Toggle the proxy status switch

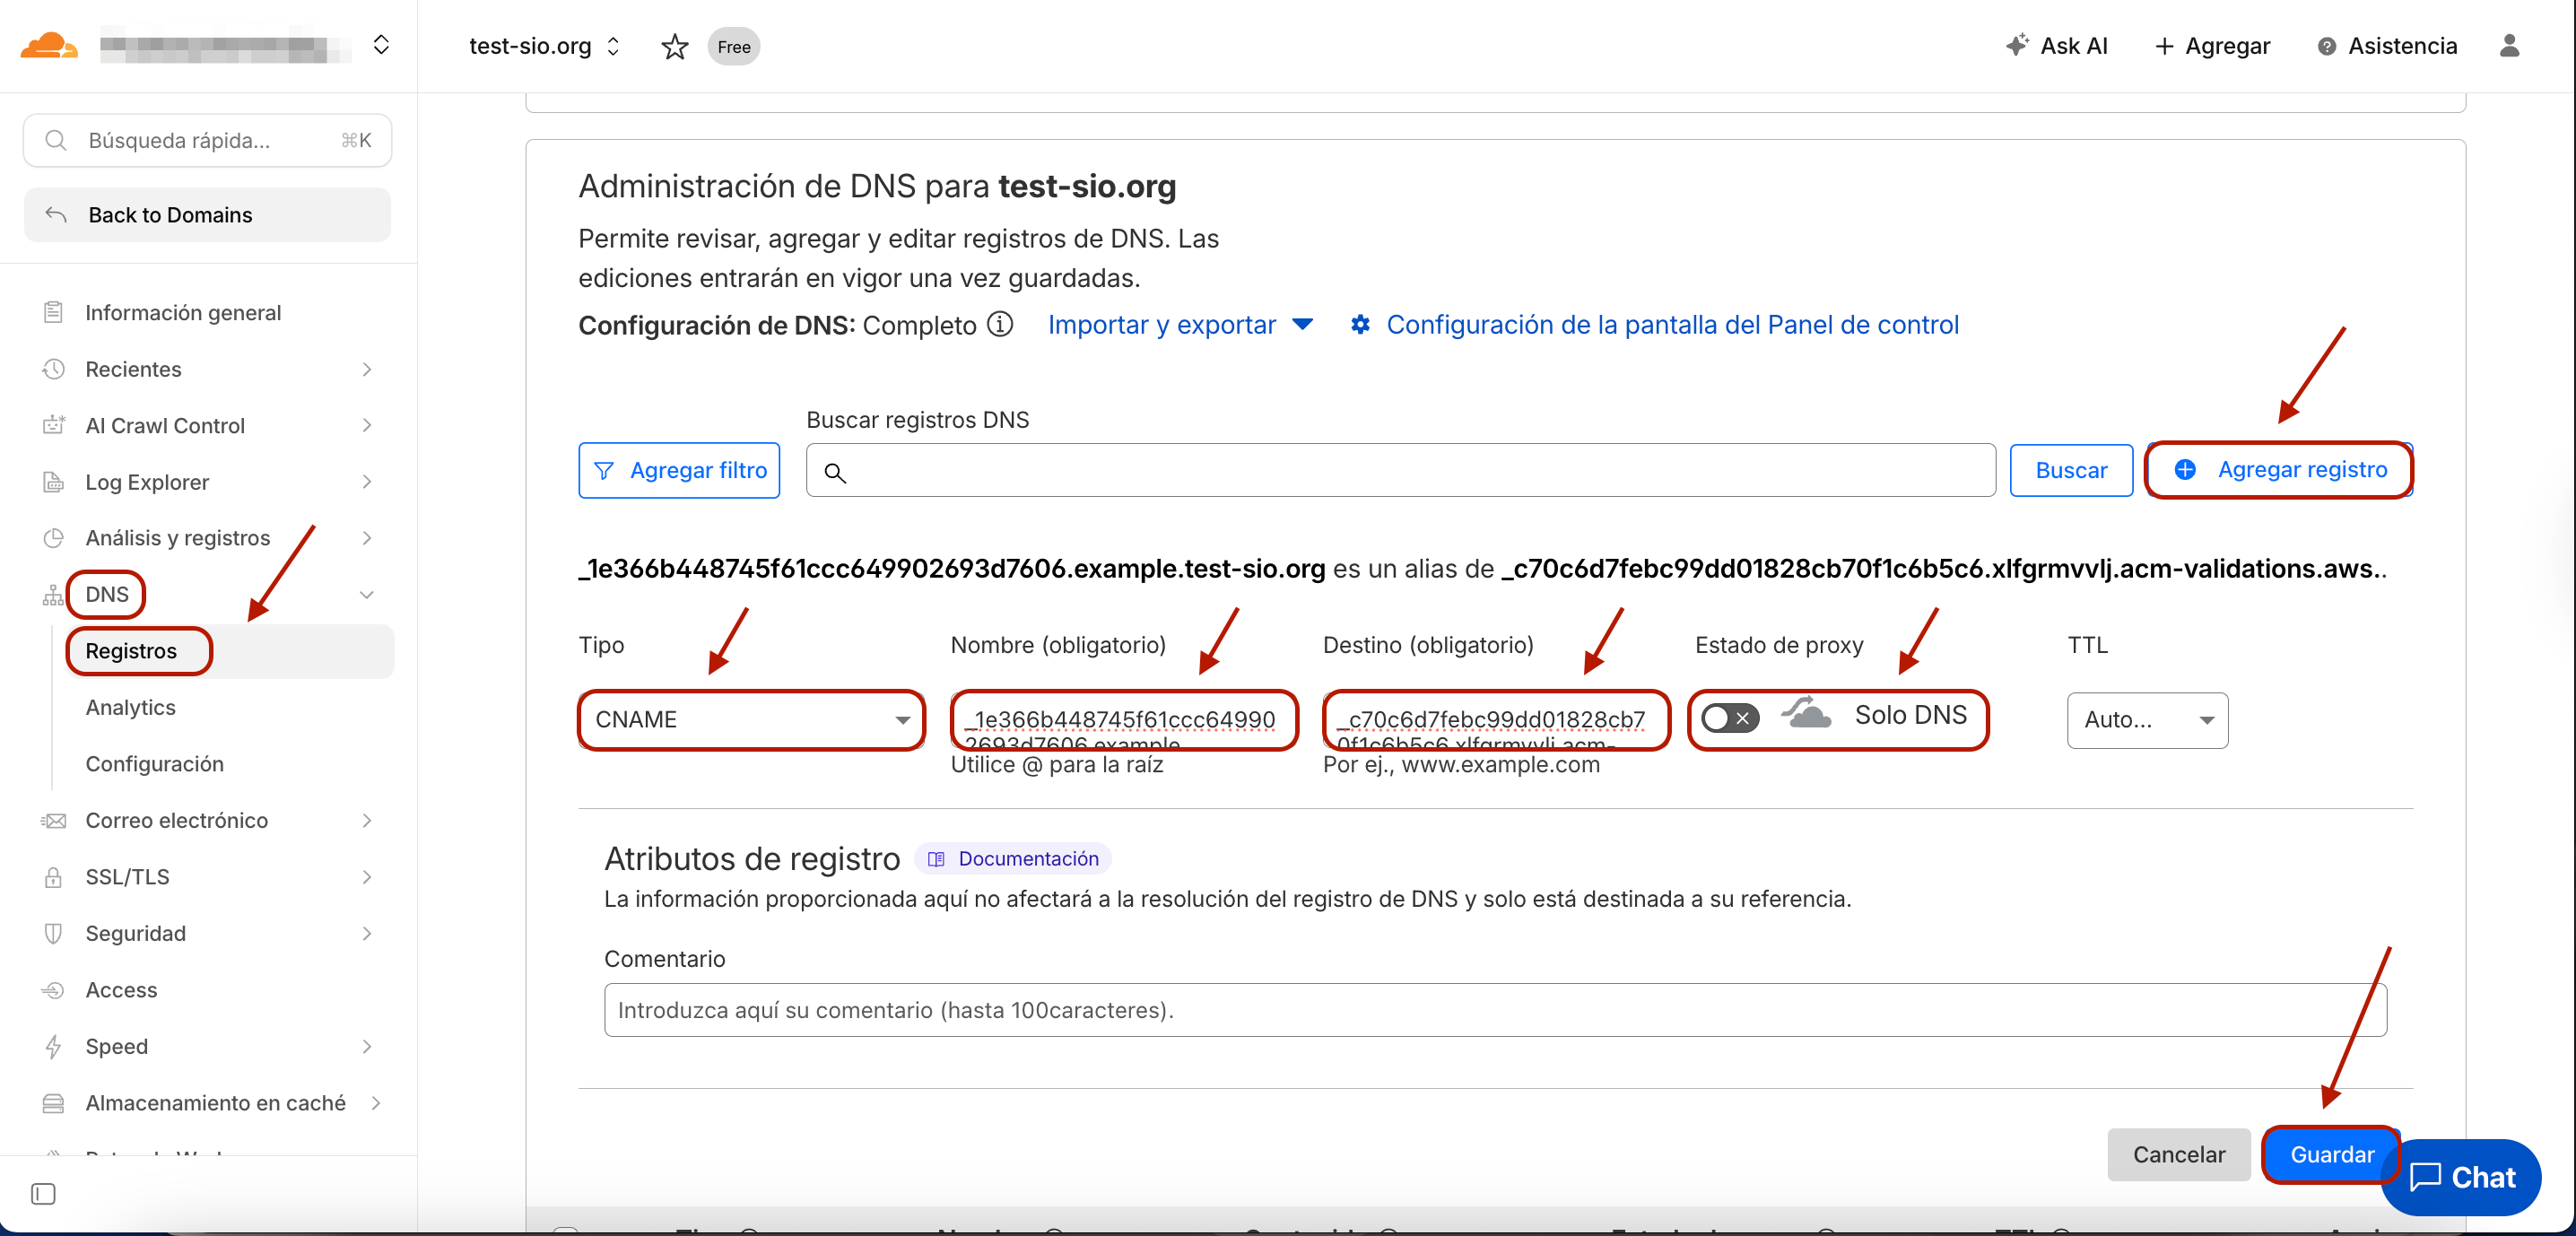(x=1729, y=717)
